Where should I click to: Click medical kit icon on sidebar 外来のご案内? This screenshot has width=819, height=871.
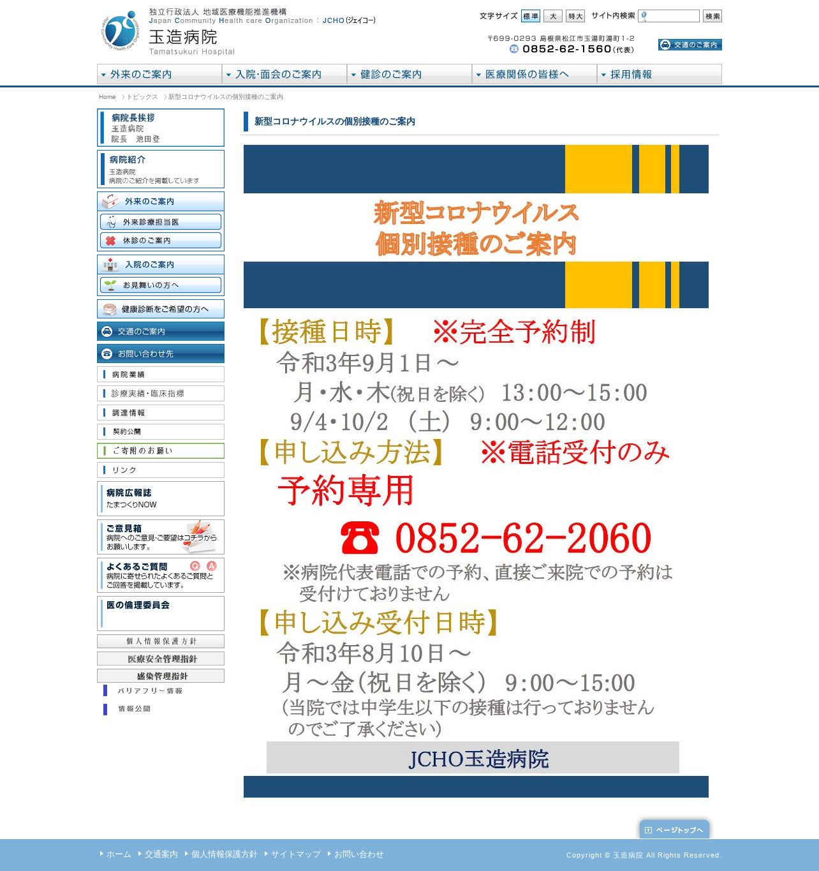[110, 202]
